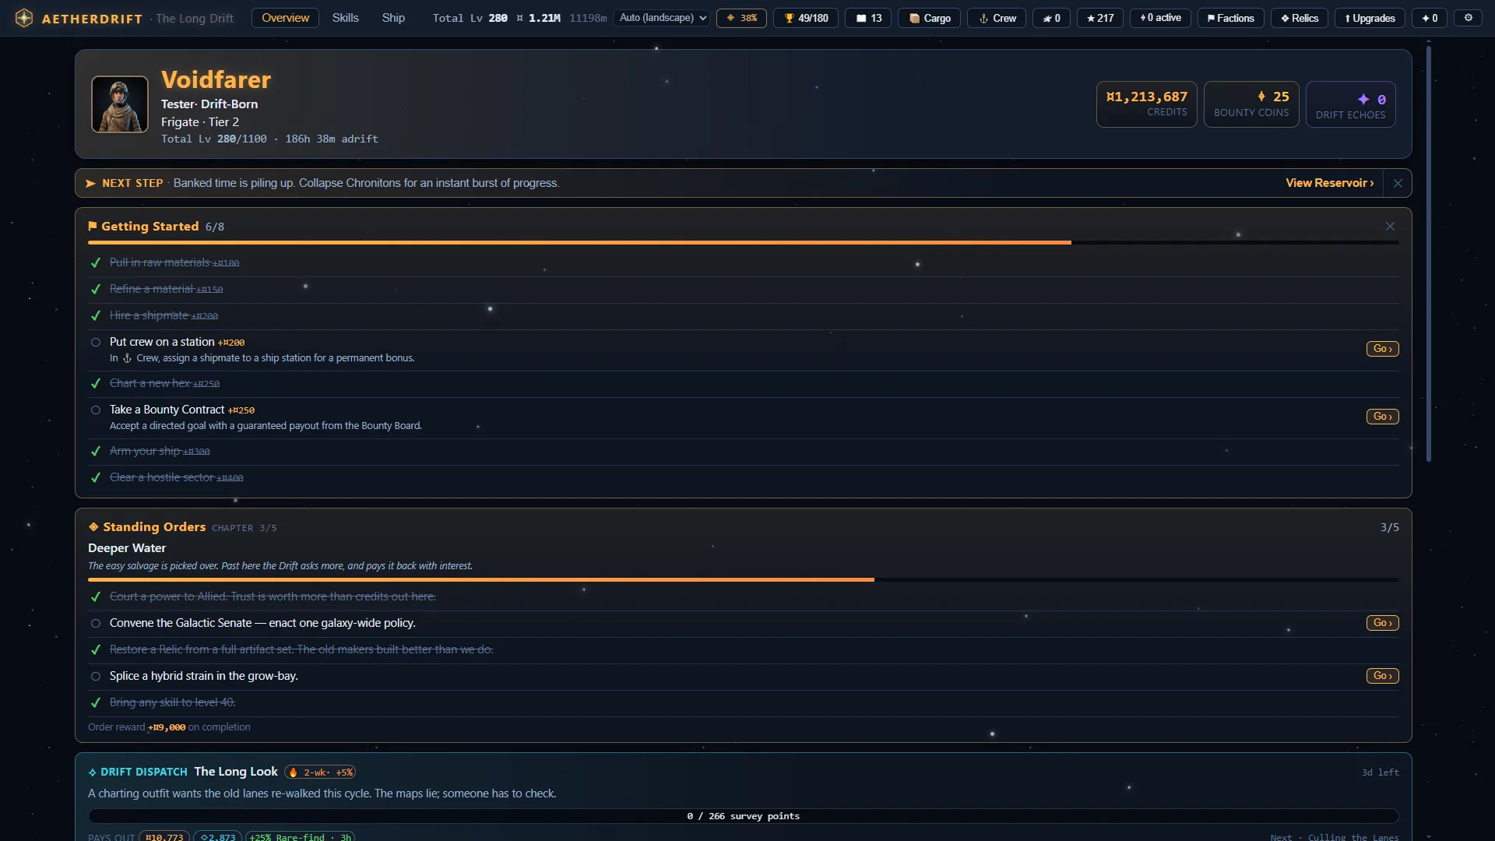Click the Total Lv 280 header text
Screen dimensions: 1495x841
(x=470, y=18)
